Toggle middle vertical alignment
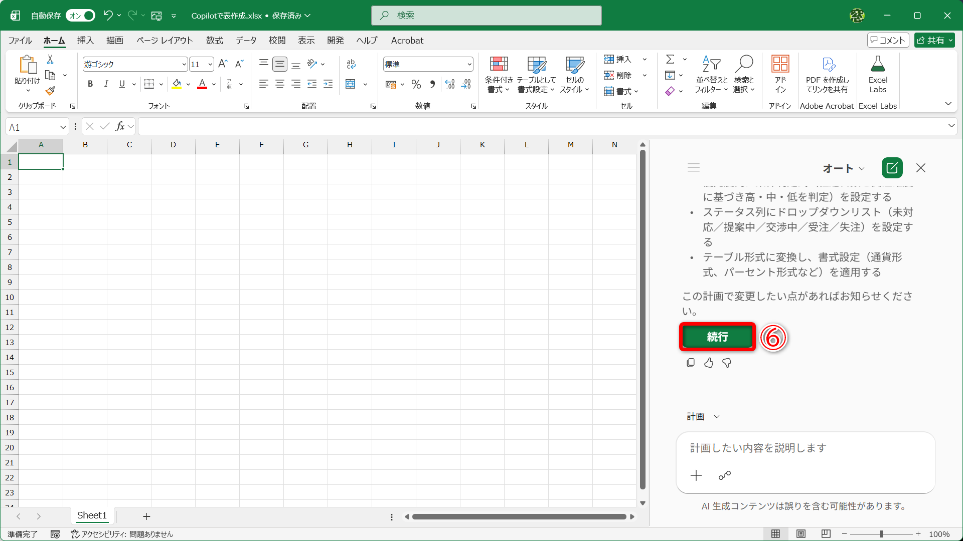 click(280, 64)
